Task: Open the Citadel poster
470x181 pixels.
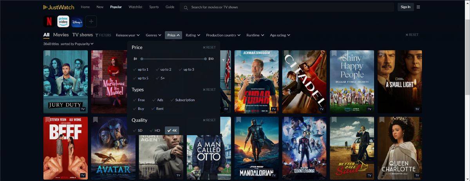Action: (304, 82)
